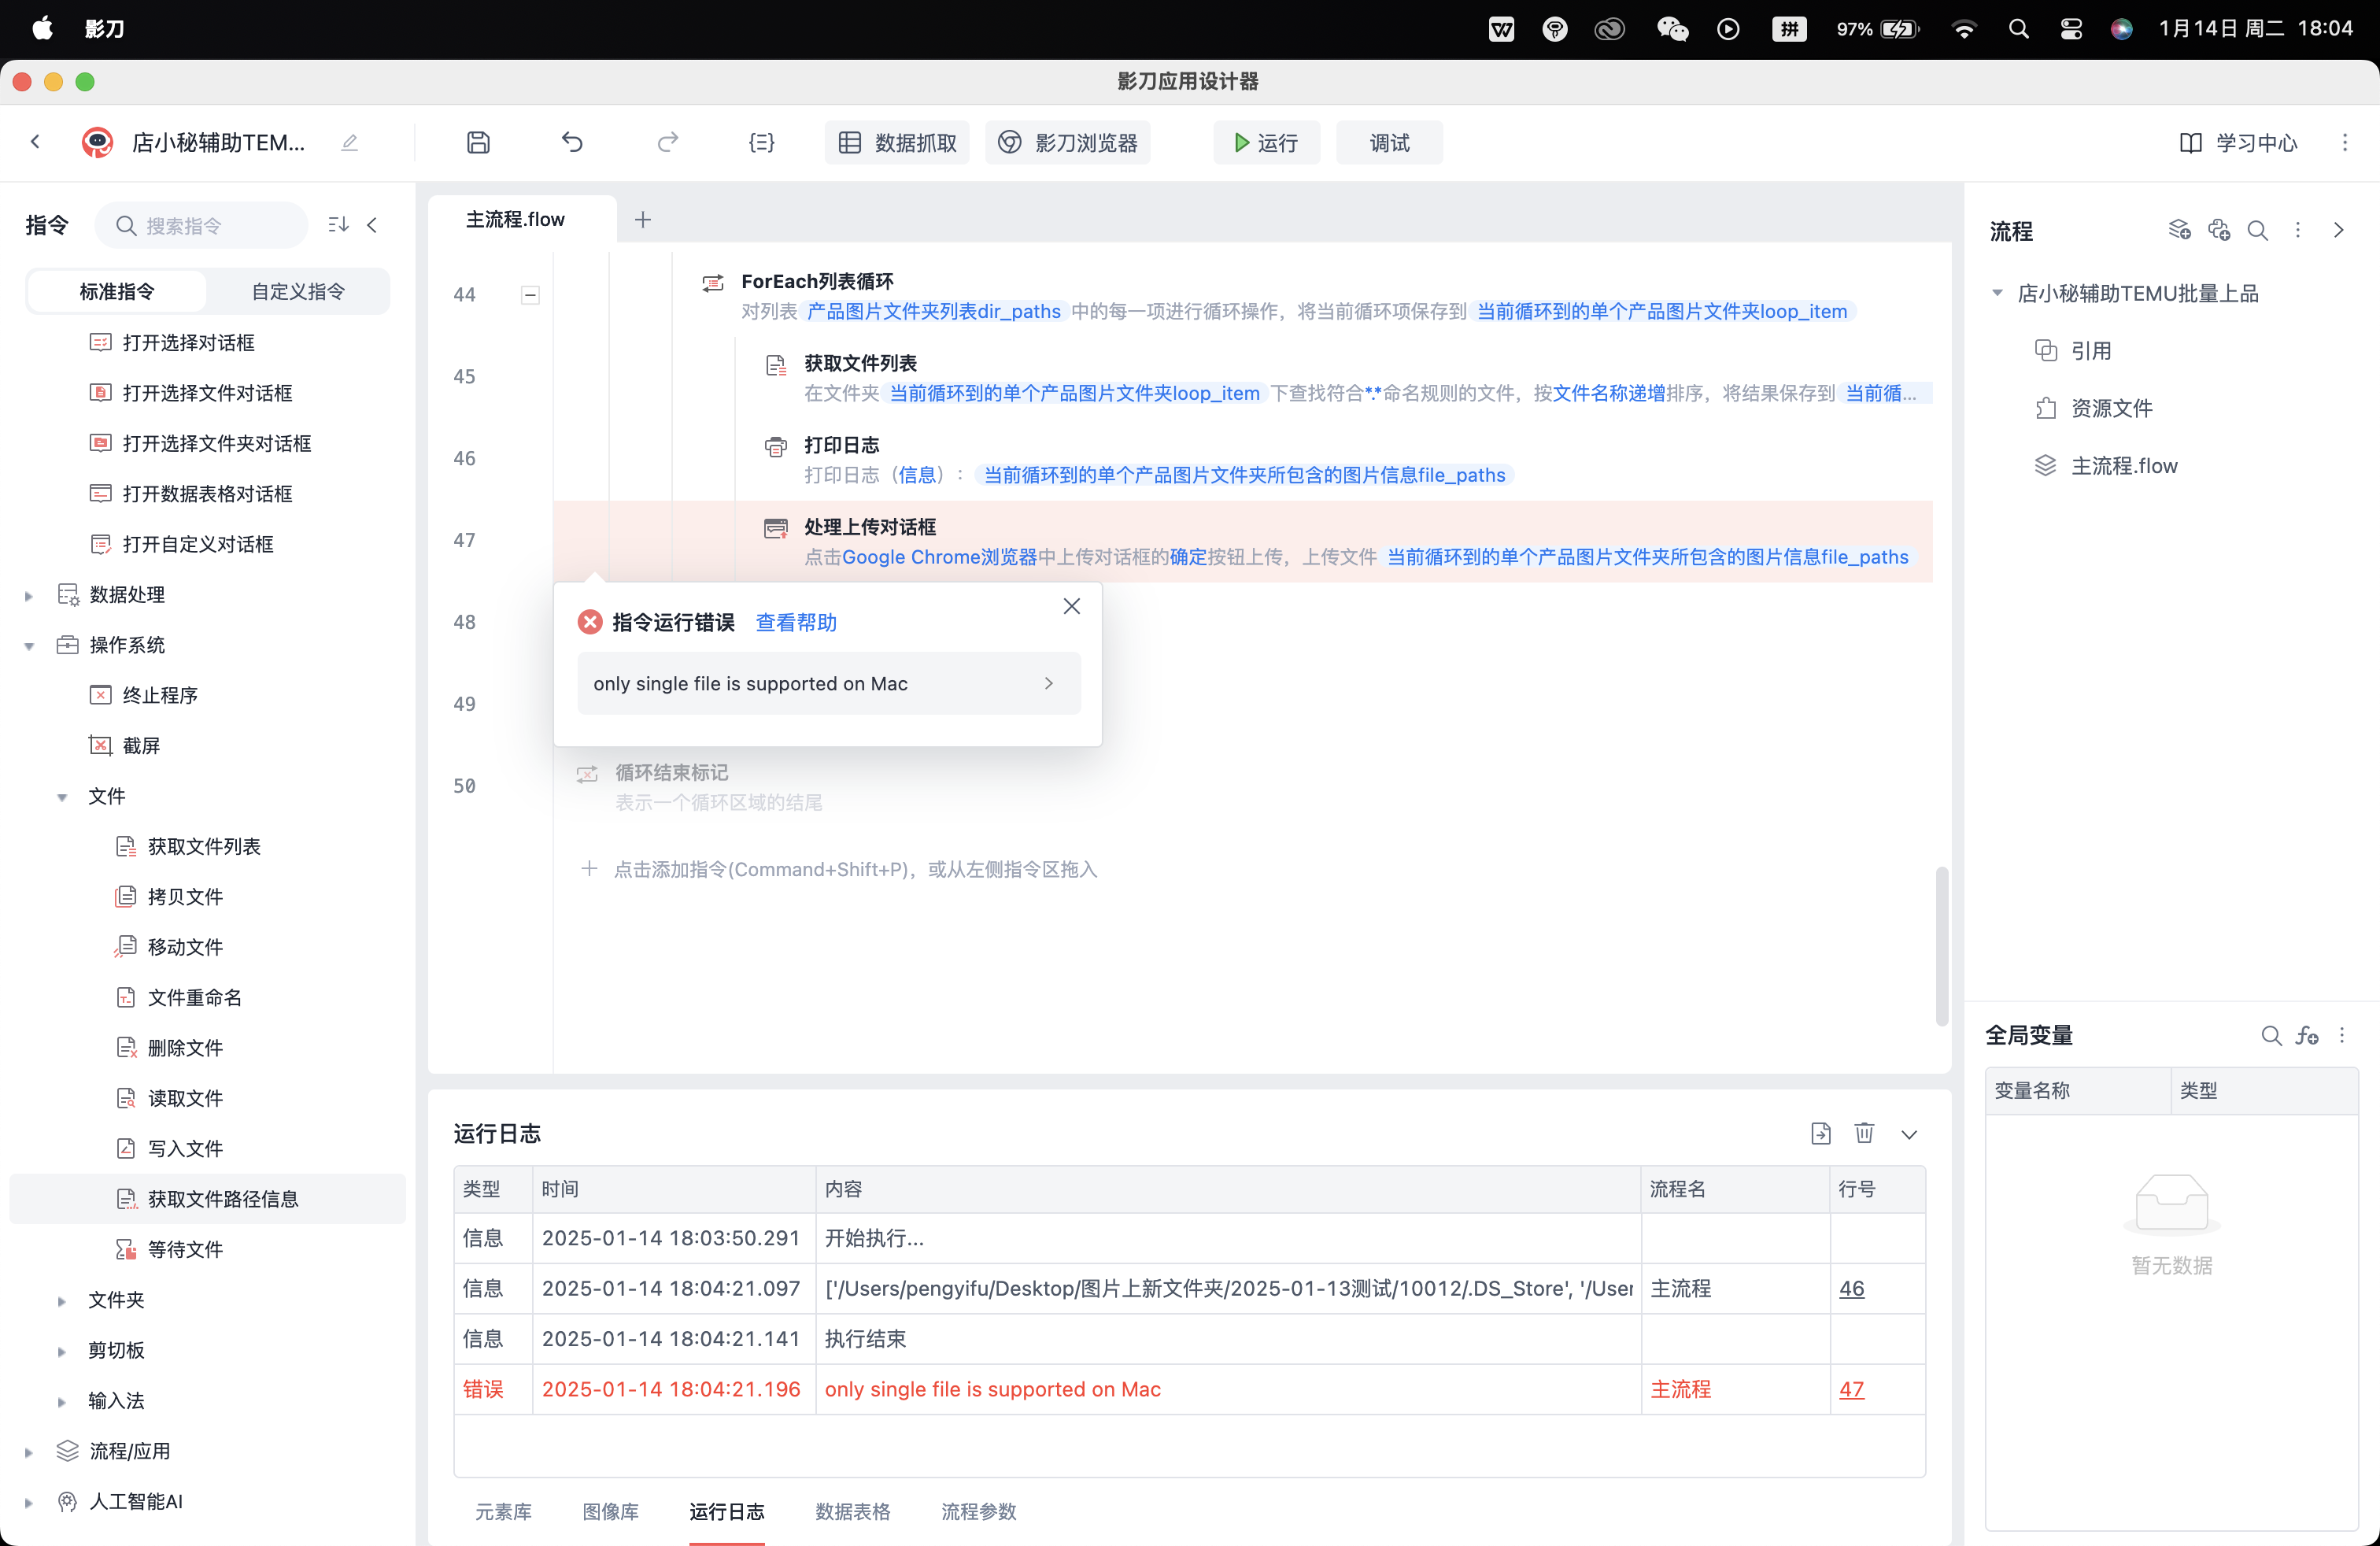Screen dimensions: 2380x1546
Task: Search flows using magnifier in 流程 panel
Action: [x=2257, y=231]
